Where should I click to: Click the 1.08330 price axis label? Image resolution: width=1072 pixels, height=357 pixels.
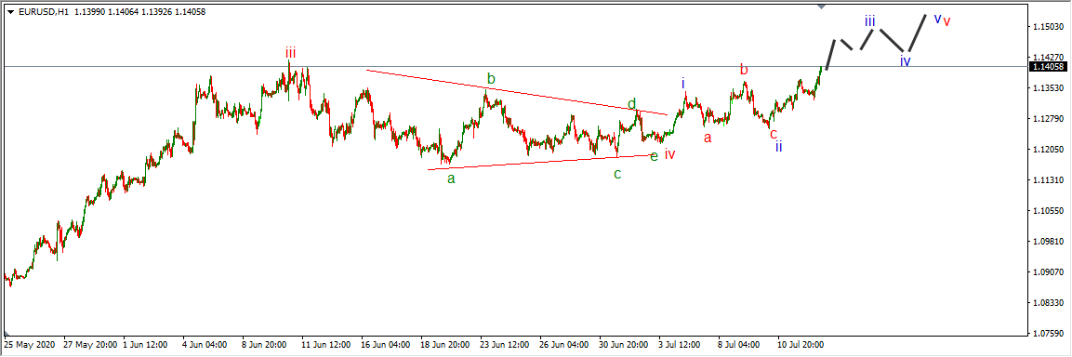(1048, 303)
